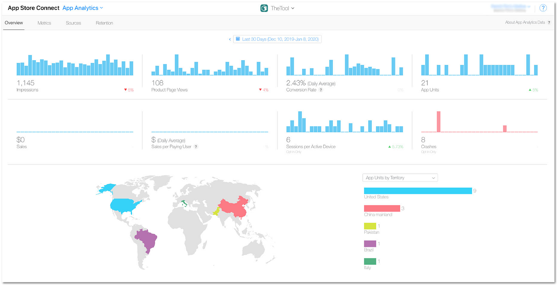Click the Conversion Rate label
558x286 pixels.
301,90
